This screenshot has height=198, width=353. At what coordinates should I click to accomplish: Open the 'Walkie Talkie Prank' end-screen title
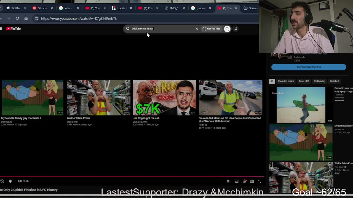(78, 118)
